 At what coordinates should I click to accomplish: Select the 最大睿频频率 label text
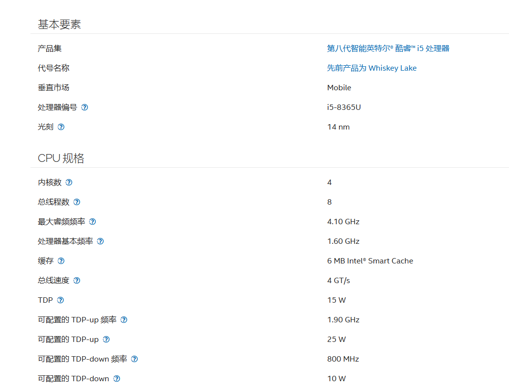pyautogui.click(x=61, y=221)
